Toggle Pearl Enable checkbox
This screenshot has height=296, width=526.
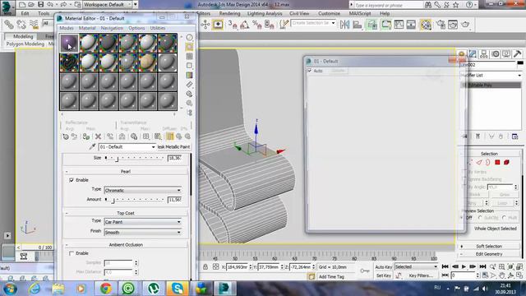point(72,180)
